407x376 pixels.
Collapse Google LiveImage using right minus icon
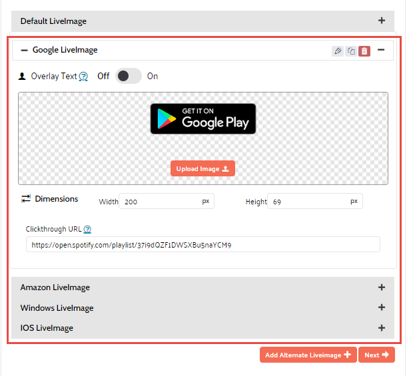coord(381,50)
